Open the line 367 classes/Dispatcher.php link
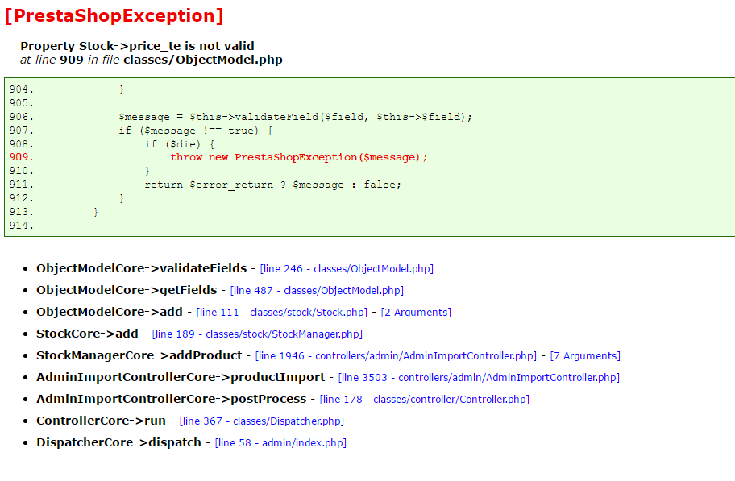Viewport: 735px width, 481px height. pos(262,421)
